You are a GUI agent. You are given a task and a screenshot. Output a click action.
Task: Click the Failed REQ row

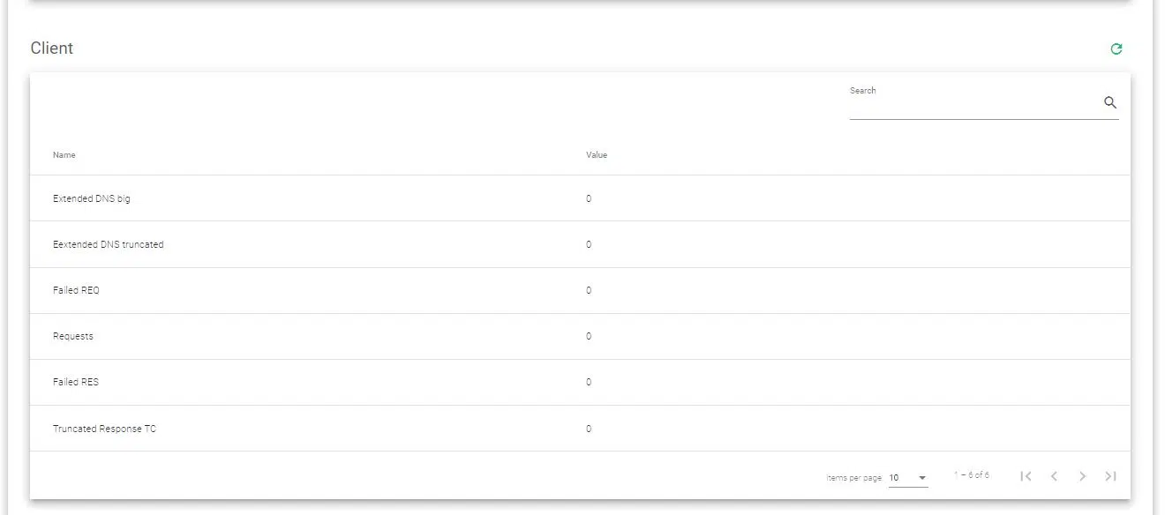[x=77, y=291]
